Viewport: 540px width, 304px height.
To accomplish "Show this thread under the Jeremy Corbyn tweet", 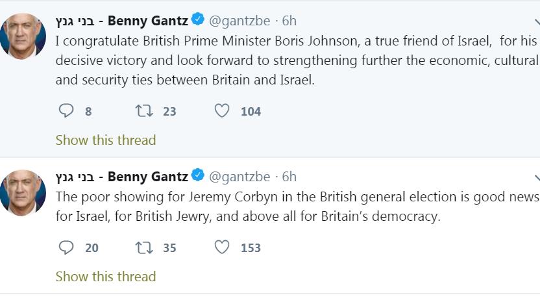I will tap(106, 276).
